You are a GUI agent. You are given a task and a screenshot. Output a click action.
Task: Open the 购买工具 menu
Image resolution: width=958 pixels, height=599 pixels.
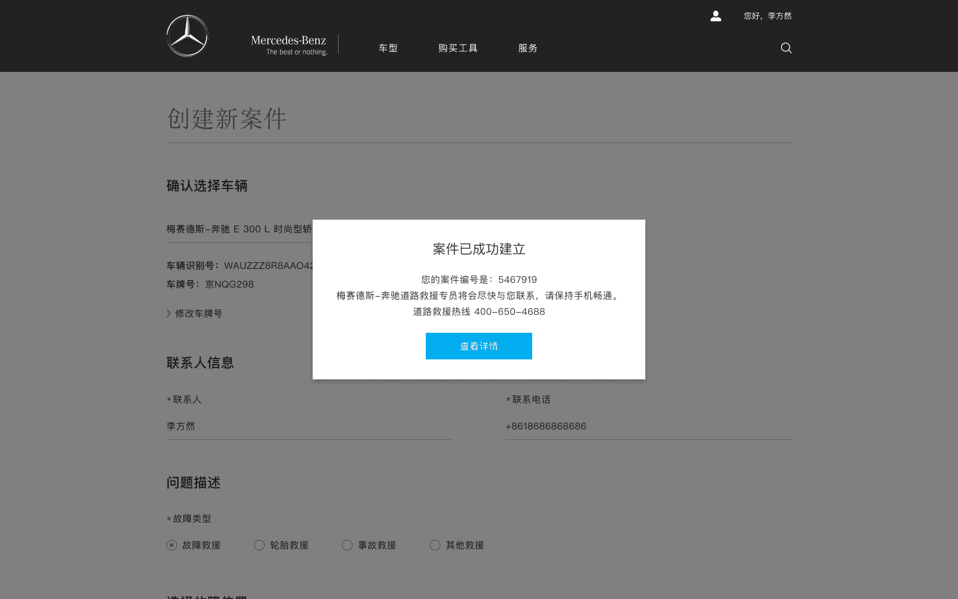tap(458, 48)
